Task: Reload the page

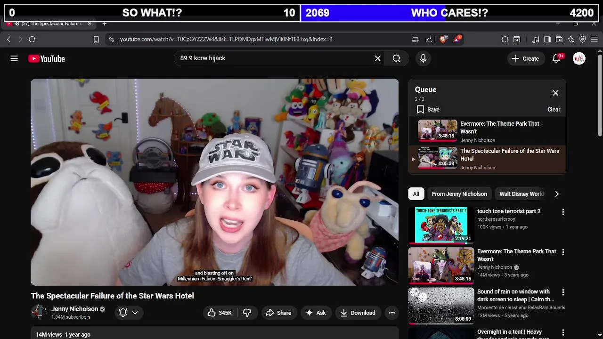Action: tap(32, 39)
